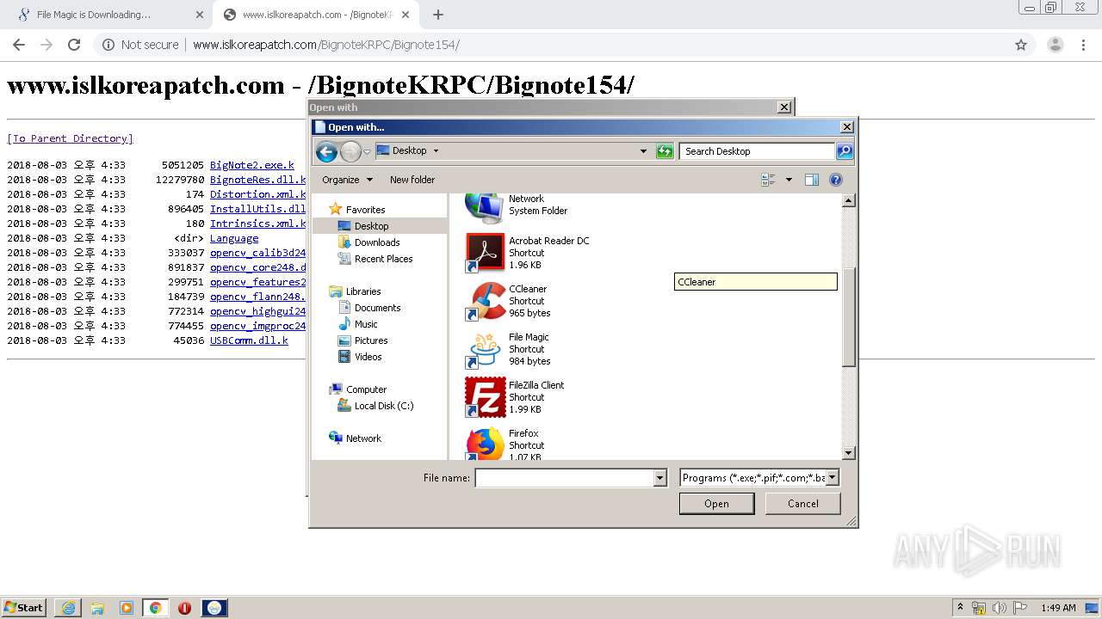
Task: Select the CCleaner shortcut icon
Action: coord(485,301)
